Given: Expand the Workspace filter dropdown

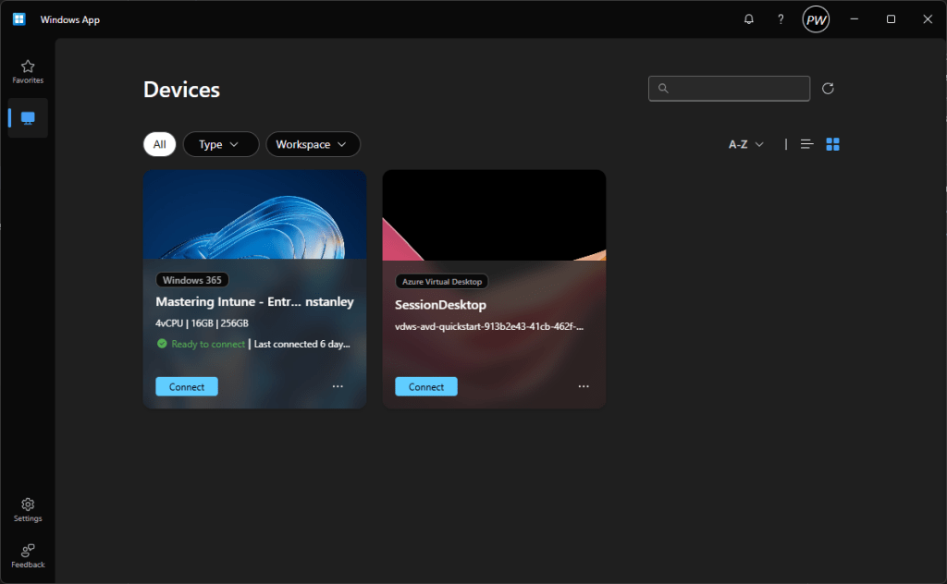Looking at the screenshot, I should click(313, 144).
